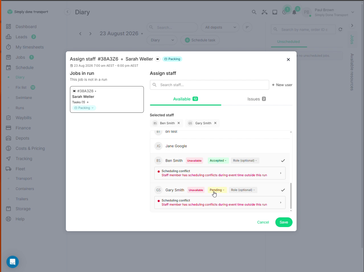Open the Dashboard sidebar icon
364x272 pixels.
[9, 27]
